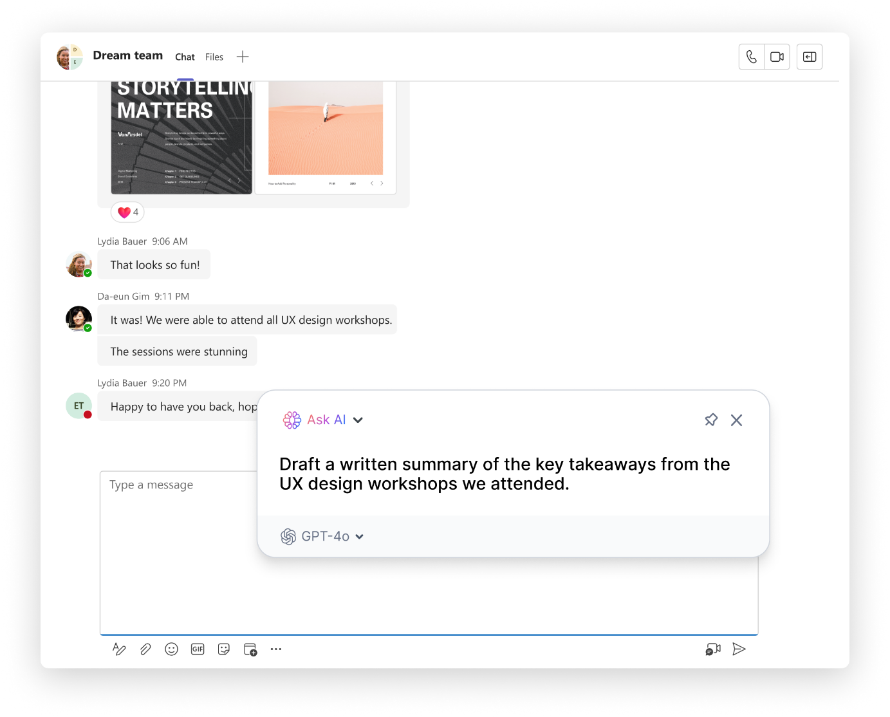
Task: Open the side panel pop-out icon
Action: 810,57
